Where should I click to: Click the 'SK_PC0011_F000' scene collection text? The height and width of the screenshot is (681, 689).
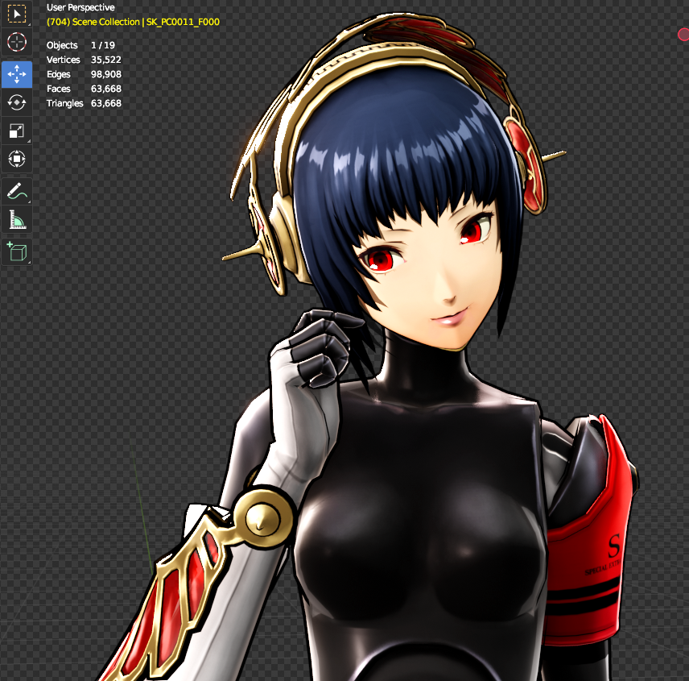coord(183,22)
